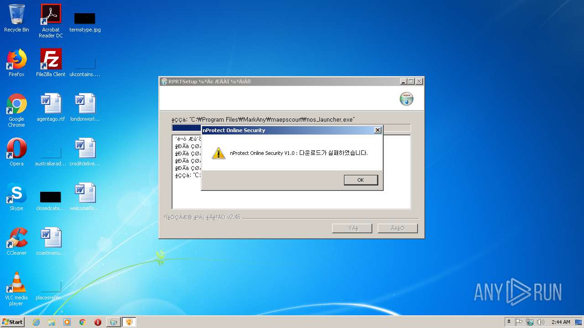
Task: Open Windows Explorer from taskbar
Action: [52, 322]
